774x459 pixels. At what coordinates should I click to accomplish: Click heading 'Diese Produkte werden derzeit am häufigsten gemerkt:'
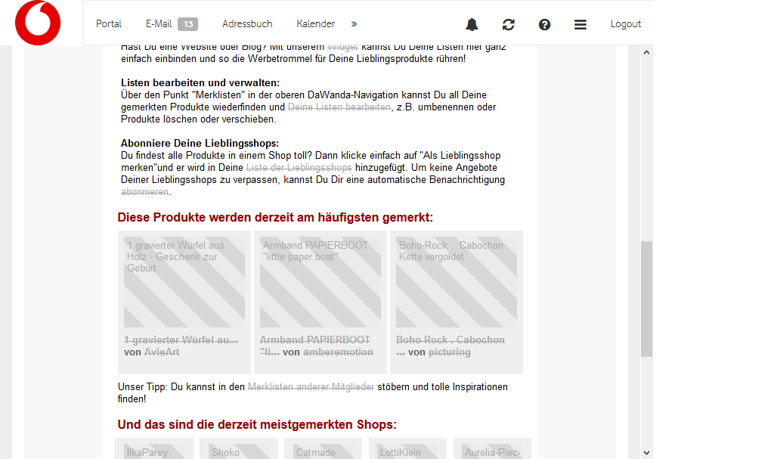[x=275, y=217]
